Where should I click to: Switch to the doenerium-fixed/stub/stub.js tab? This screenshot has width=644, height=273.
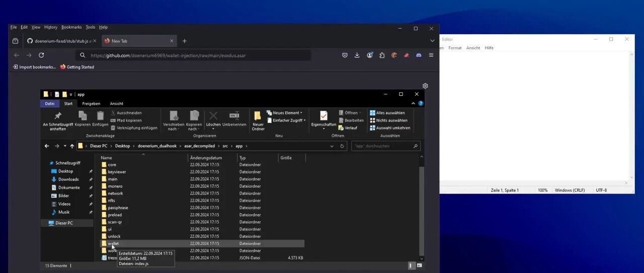click(61, 41)
